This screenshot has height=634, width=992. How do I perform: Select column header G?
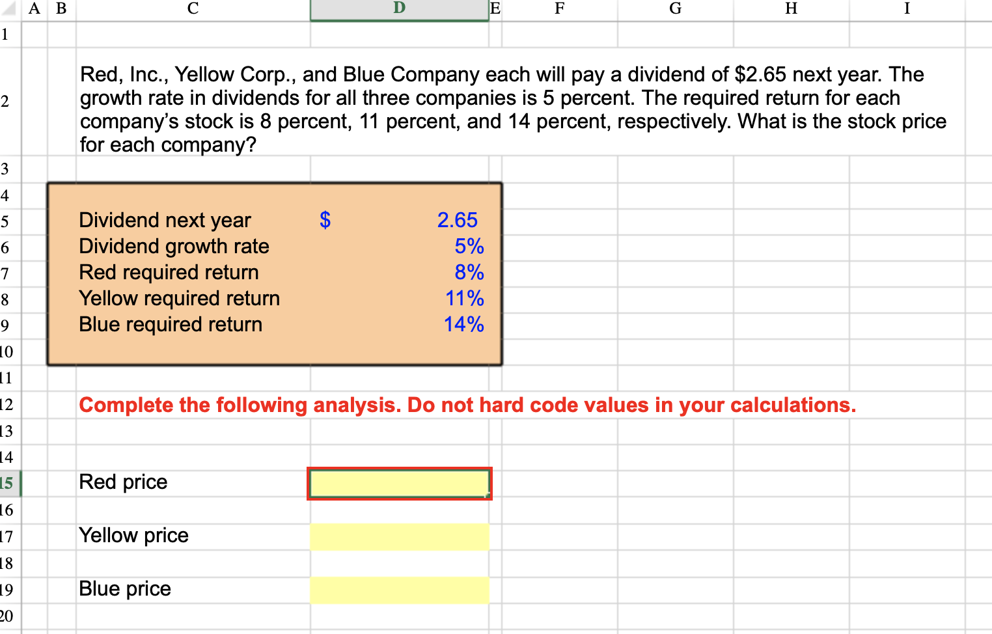674,9
